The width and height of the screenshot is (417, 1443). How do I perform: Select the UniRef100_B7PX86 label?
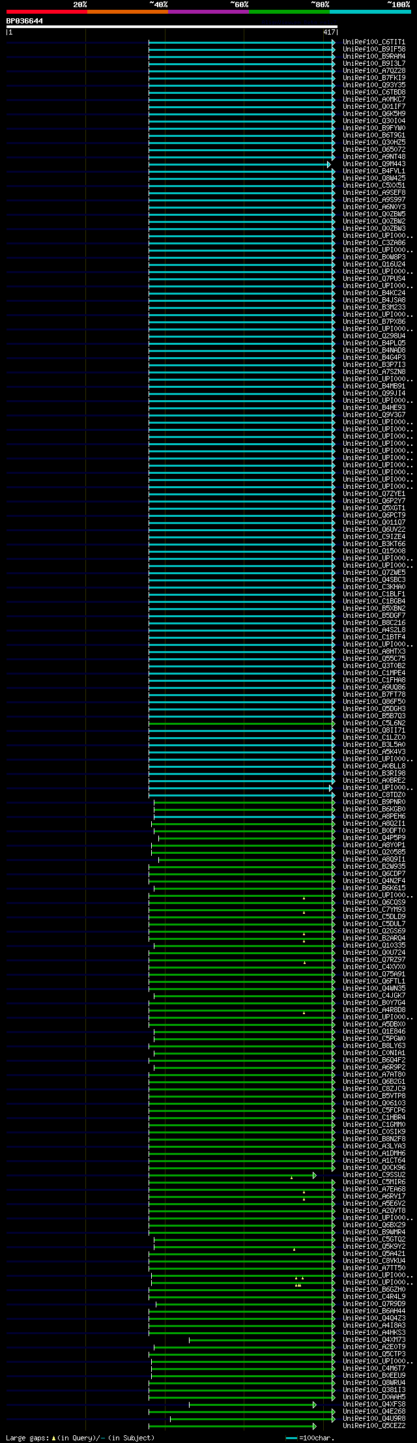374,321
